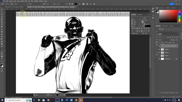Commit current text edits with checkmark
This screenshot has height=102, width=182.
90,4
